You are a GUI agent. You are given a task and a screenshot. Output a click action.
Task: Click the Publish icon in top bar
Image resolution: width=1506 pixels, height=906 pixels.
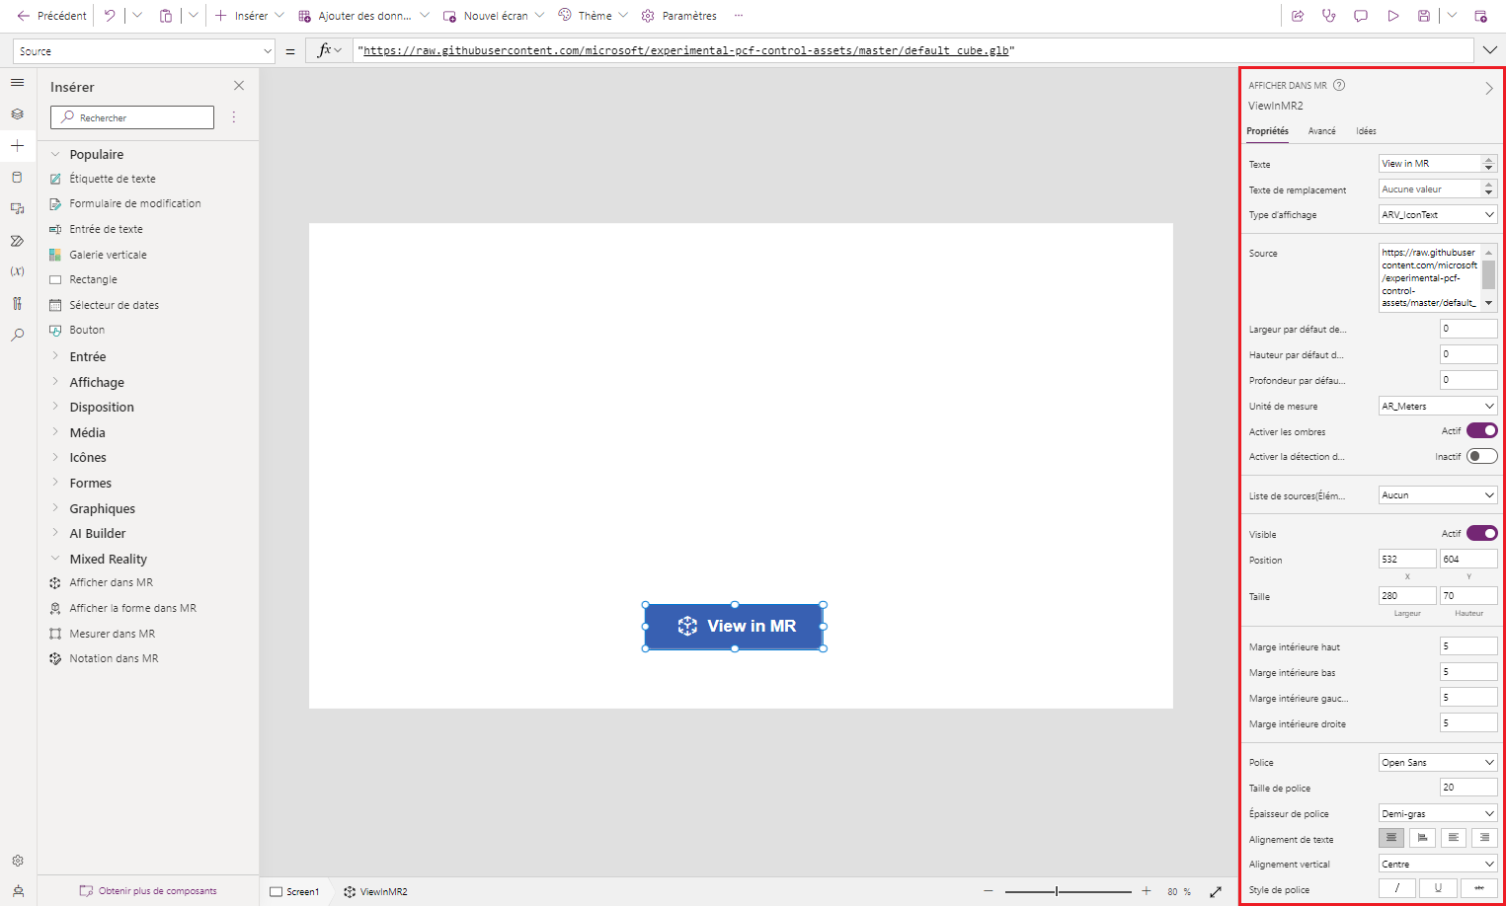point(1480,16)
